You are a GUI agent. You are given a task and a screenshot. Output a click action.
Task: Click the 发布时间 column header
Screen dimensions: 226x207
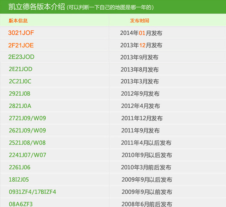coord(140,21)
